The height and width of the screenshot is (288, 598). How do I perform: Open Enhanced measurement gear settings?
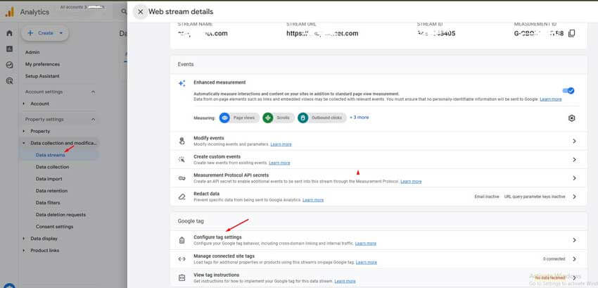point(571,118)
